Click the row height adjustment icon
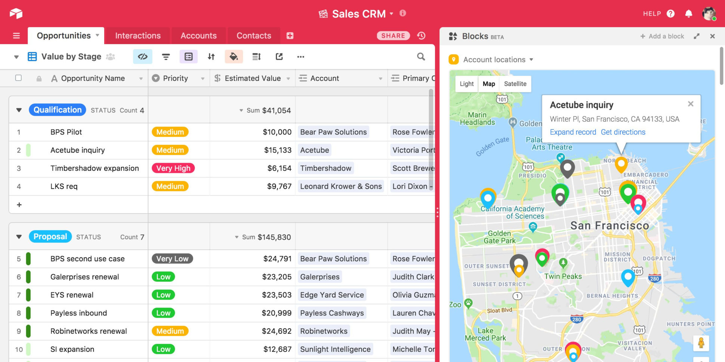 click(x=256, y=56)
